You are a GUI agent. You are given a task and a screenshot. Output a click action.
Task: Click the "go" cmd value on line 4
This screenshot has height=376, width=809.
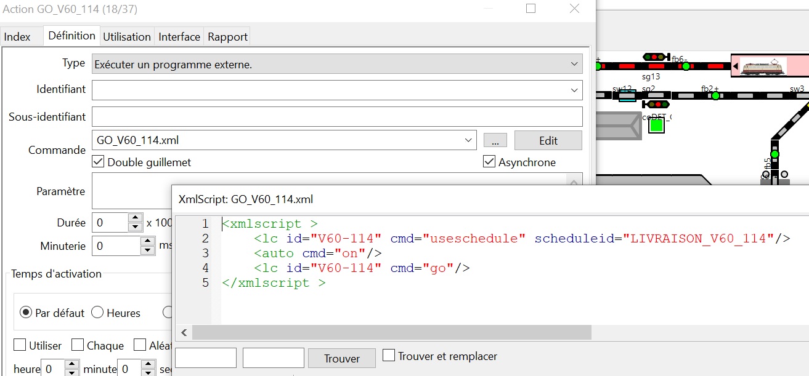(438, 268)
